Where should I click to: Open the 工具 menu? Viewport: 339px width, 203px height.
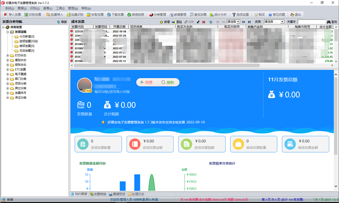60,8
